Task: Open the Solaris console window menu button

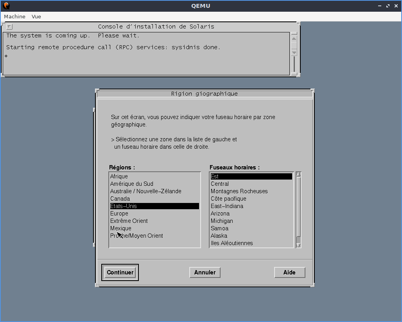Action: point(9,27)
